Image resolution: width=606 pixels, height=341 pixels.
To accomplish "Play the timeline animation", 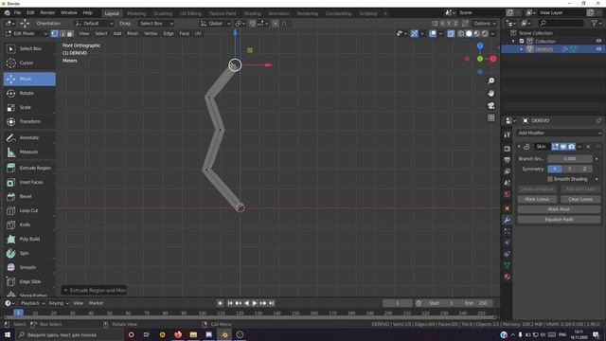I will 255,303.
